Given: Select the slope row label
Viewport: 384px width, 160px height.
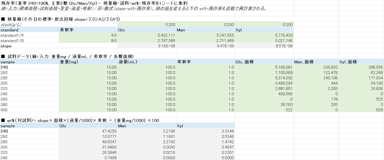Looking at the screenshot, I should coord(29,46).
